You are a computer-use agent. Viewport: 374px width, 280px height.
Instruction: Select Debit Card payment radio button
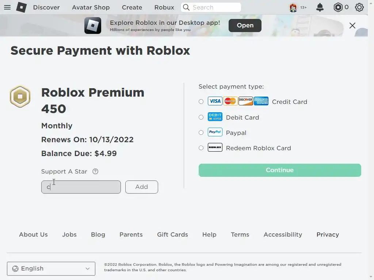(201, 117)
